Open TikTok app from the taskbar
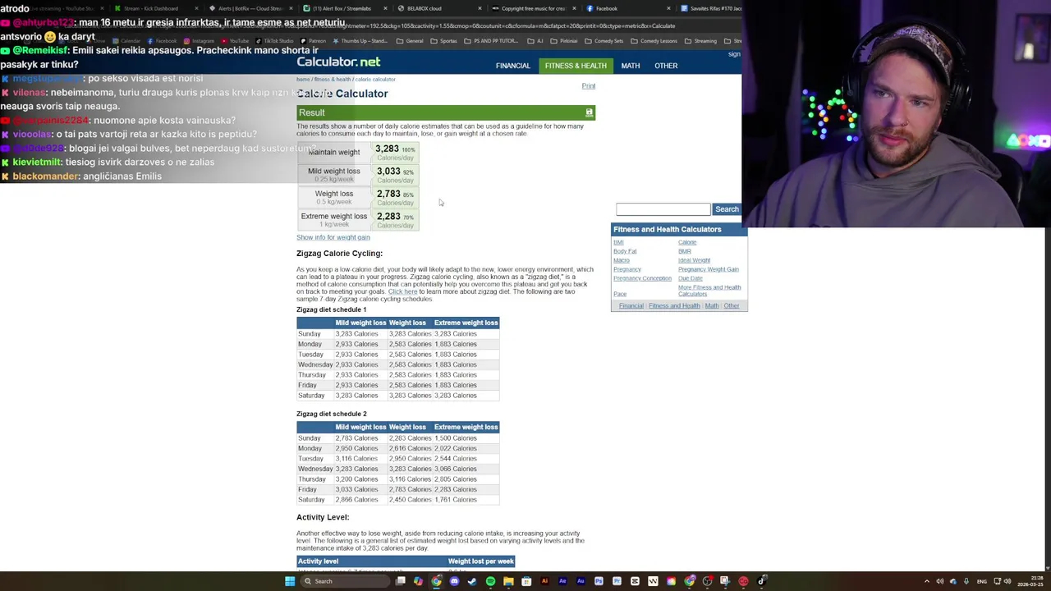This screenshot has height=591, width=1051. tap(761, 581)
